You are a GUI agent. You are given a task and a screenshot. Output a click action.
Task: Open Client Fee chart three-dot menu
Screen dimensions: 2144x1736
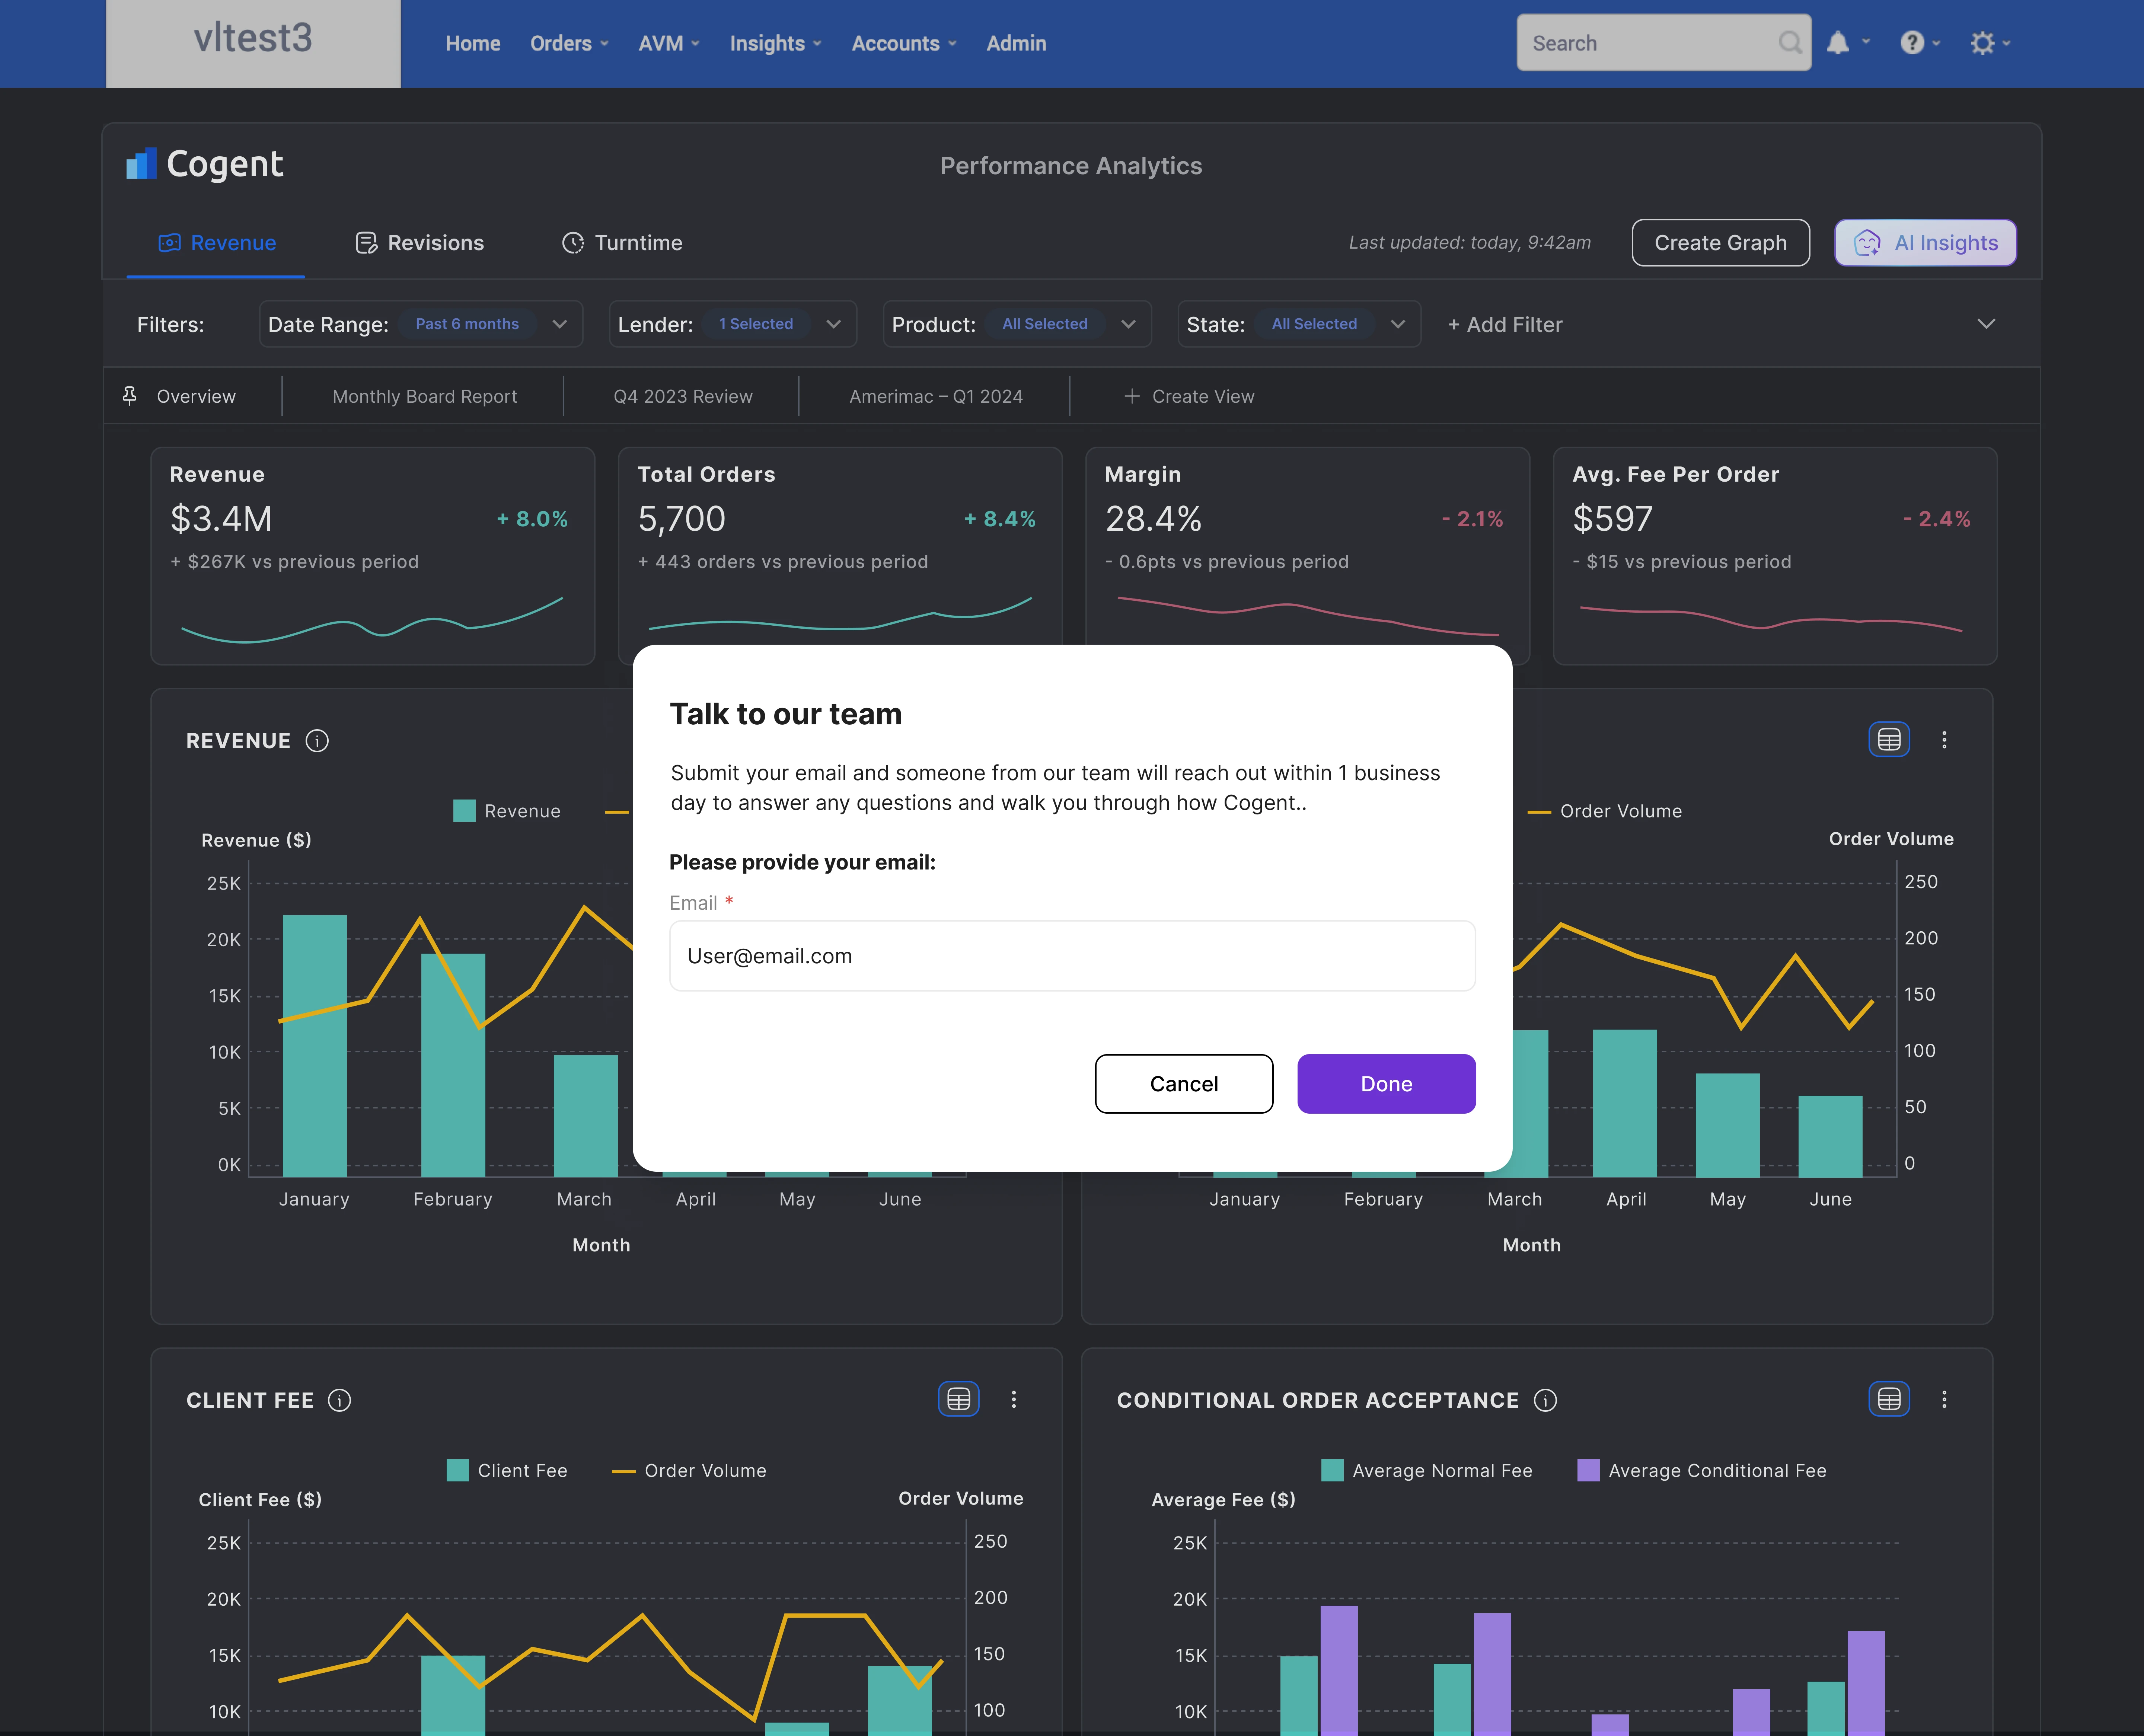click(x=1014, y=1400)
